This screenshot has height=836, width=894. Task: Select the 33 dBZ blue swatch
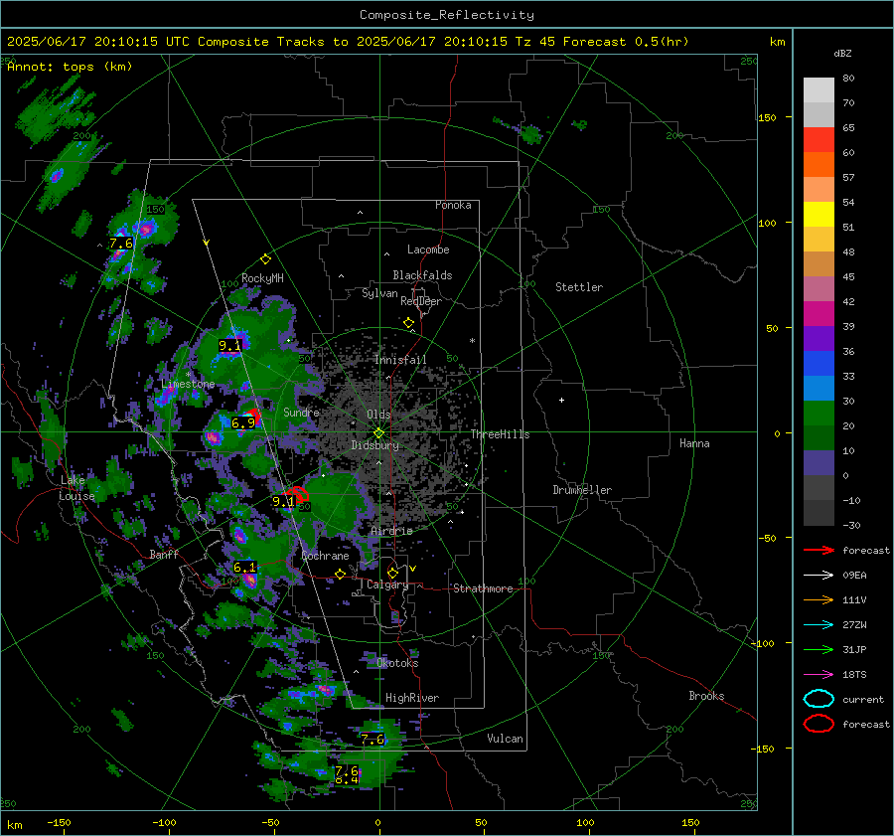point(819,388)
